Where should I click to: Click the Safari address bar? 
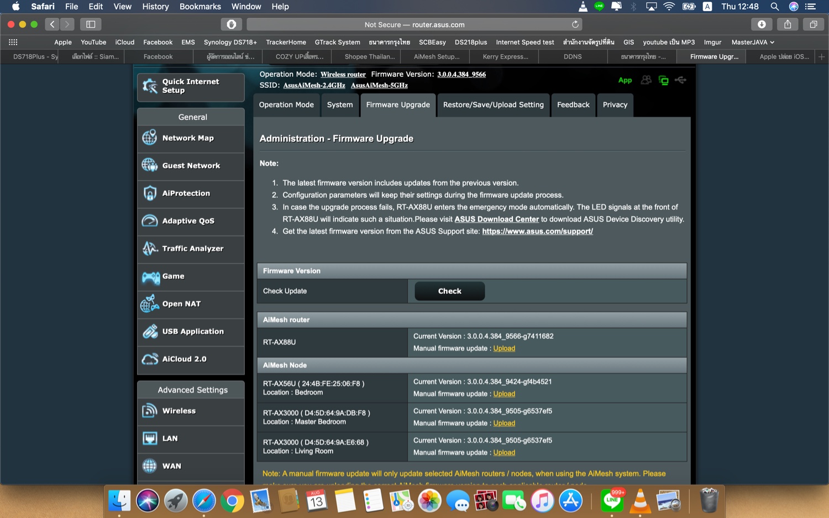click(414, 24)
